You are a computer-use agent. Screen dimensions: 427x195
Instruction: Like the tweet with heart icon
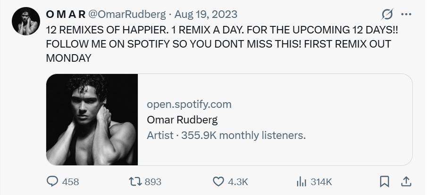point(218,181)
